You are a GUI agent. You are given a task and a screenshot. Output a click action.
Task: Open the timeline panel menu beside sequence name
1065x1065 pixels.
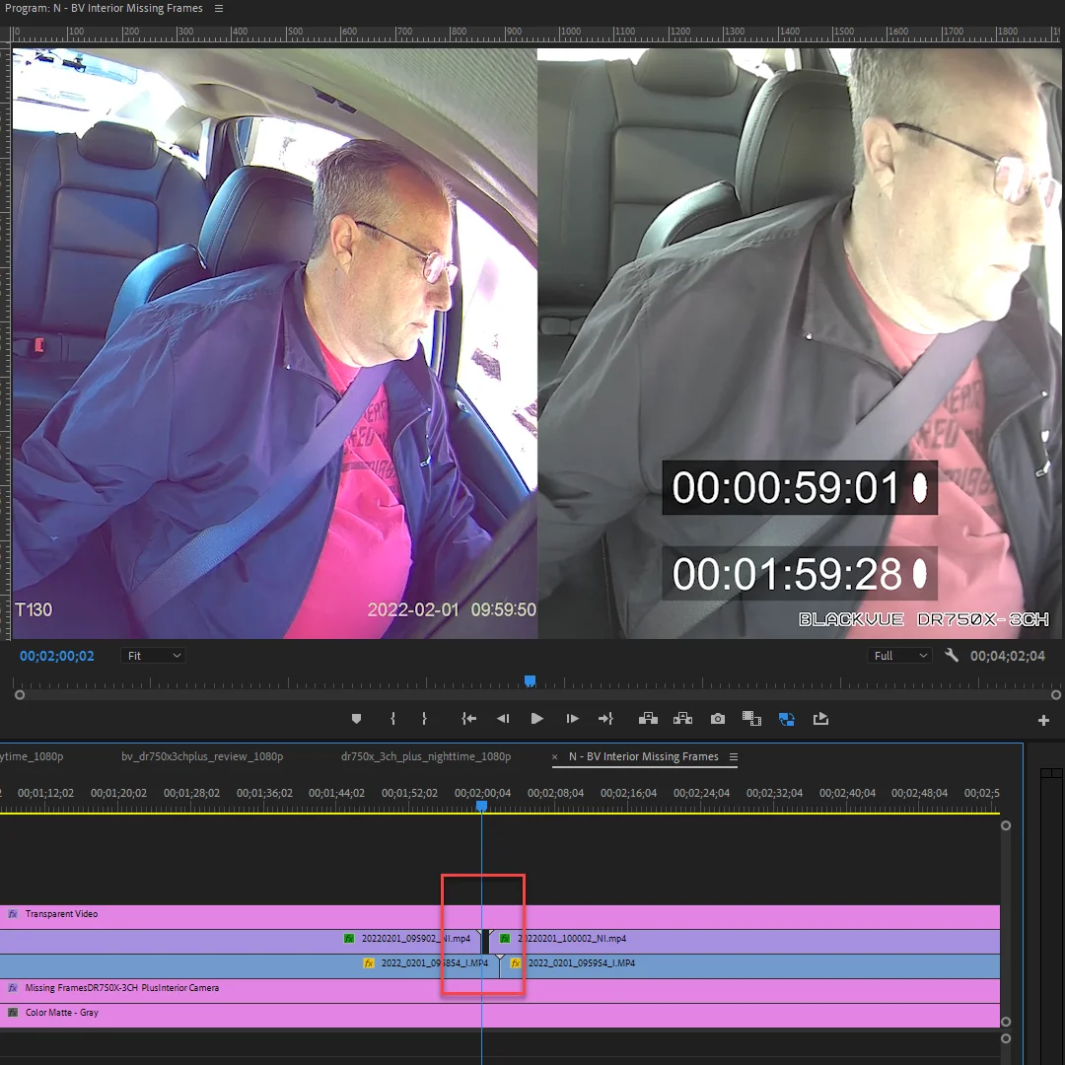(734, 756)
